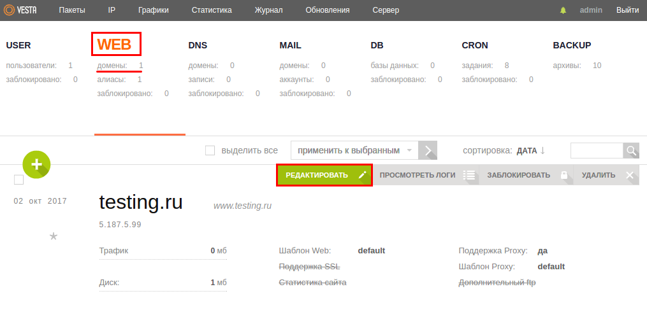
Task: Click задания: under CRON
Action: (x=477, y=66)
